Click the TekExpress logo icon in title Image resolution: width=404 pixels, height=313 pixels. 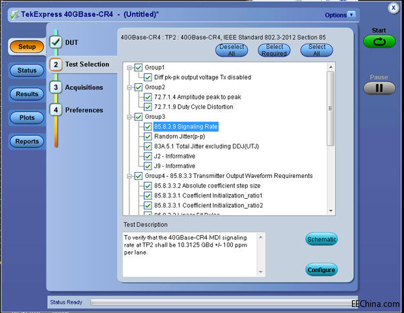click(14, 15)
